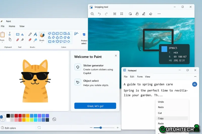Click the zoom magnifier icon in Snipping tool
This screenshot has height=134, width=202.
click(x=92, y=14)
